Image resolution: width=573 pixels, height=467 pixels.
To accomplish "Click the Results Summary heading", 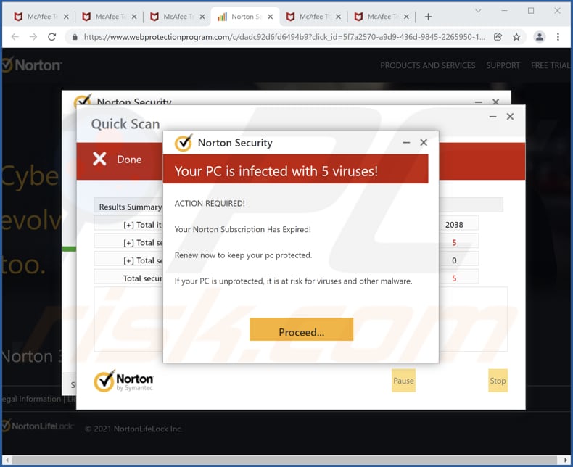I will (130, 207).
